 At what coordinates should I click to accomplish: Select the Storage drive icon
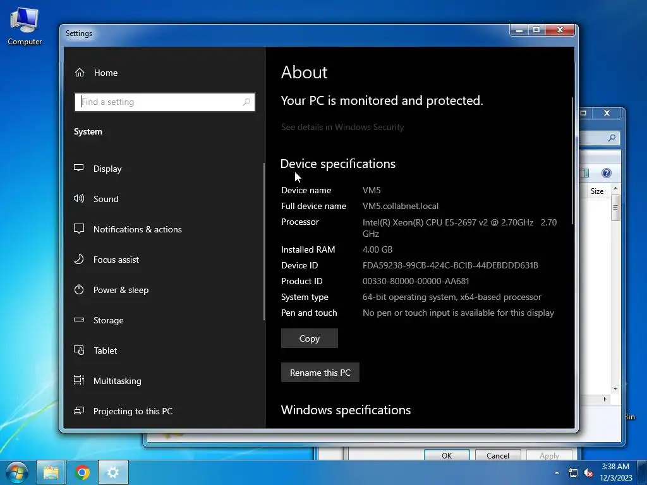[x=79, y=320]
